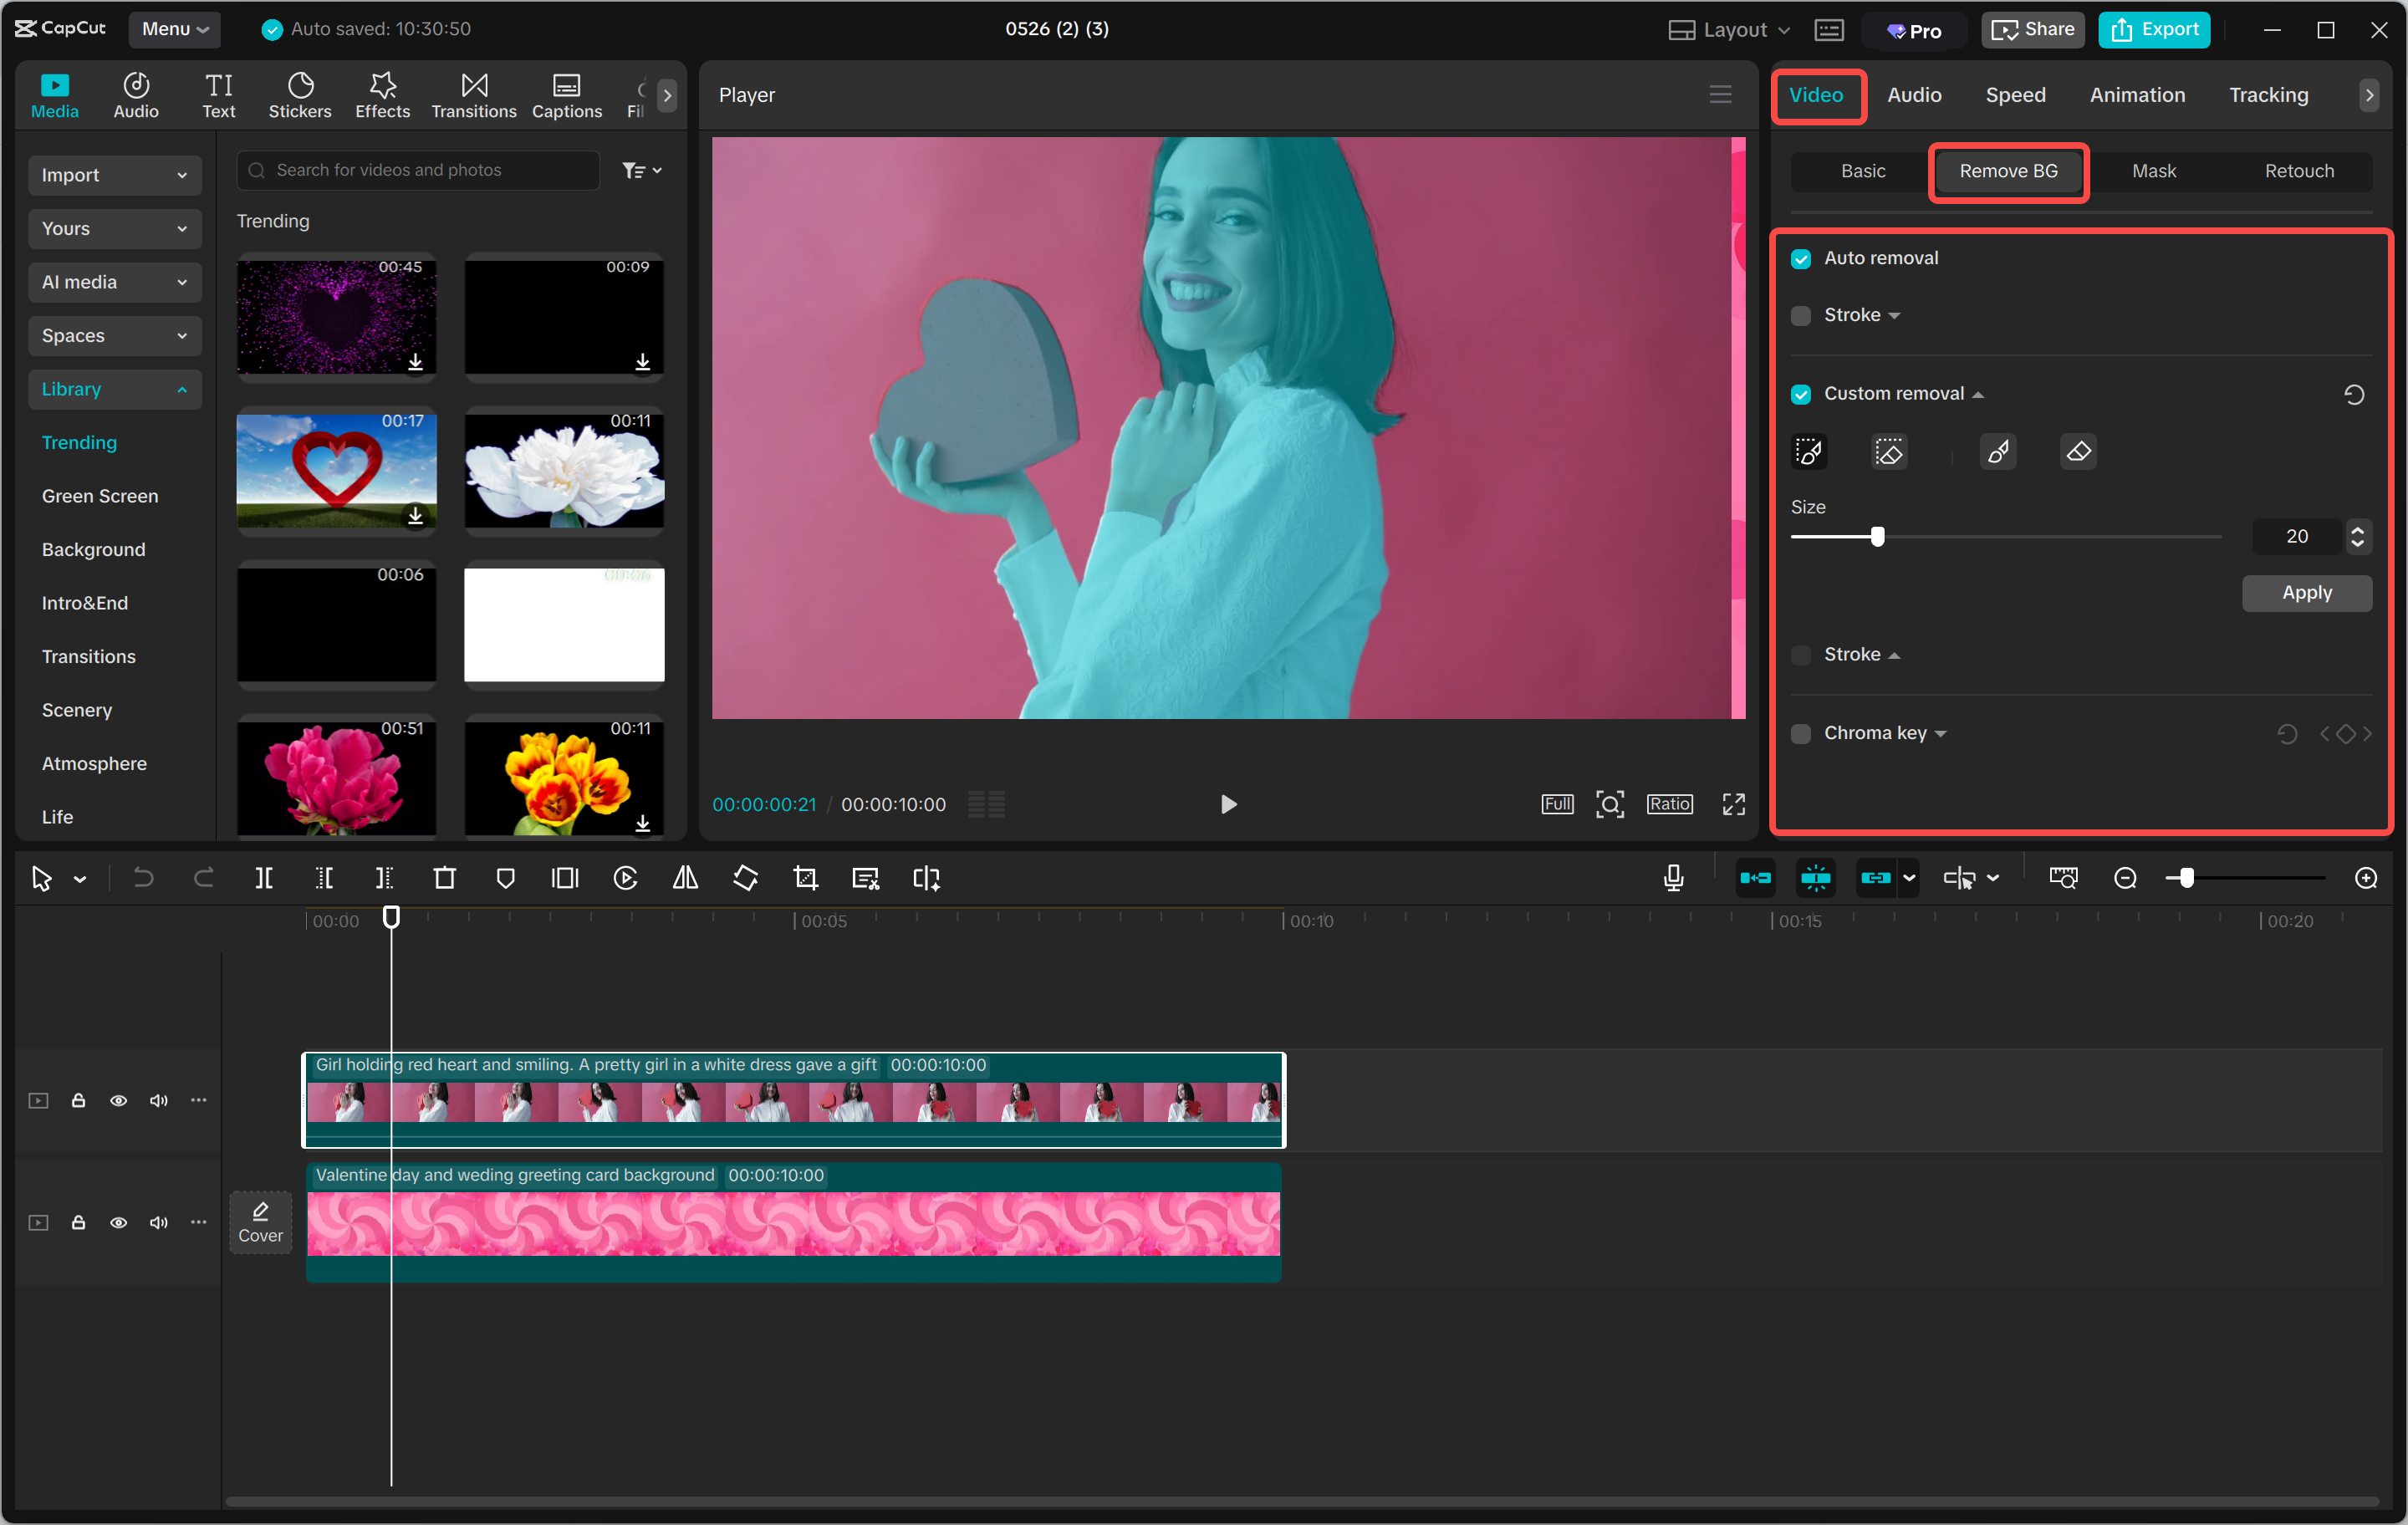Open the Layout dropdown in title bar

[1730, 29]
